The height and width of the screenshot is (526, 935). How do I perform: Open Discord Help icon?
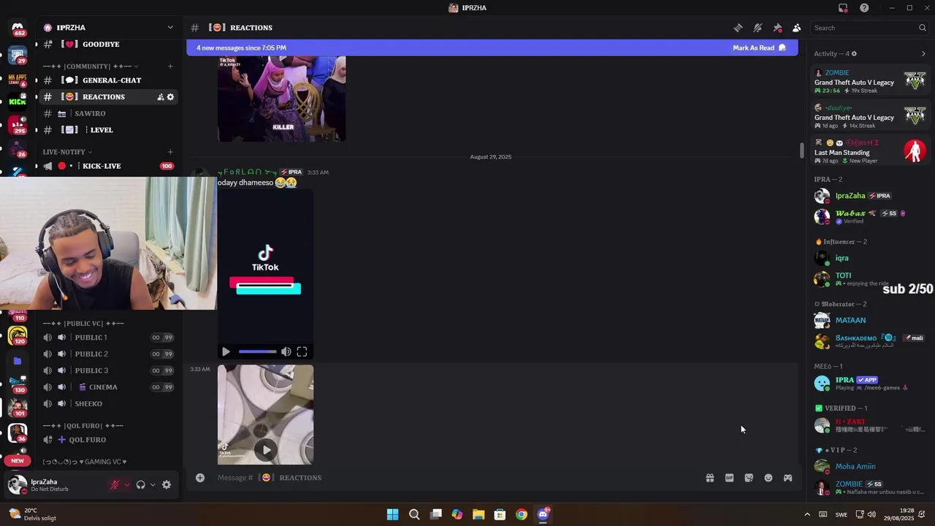click(x=864, y=8)
